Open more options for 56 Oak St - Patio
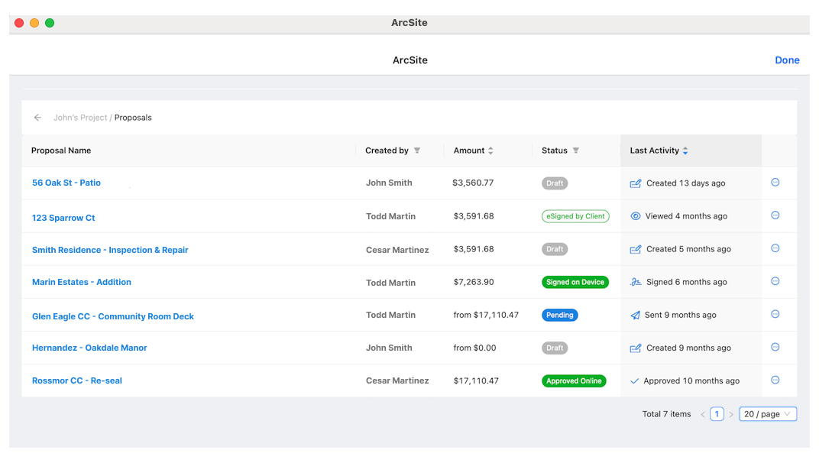 point(775,183)
